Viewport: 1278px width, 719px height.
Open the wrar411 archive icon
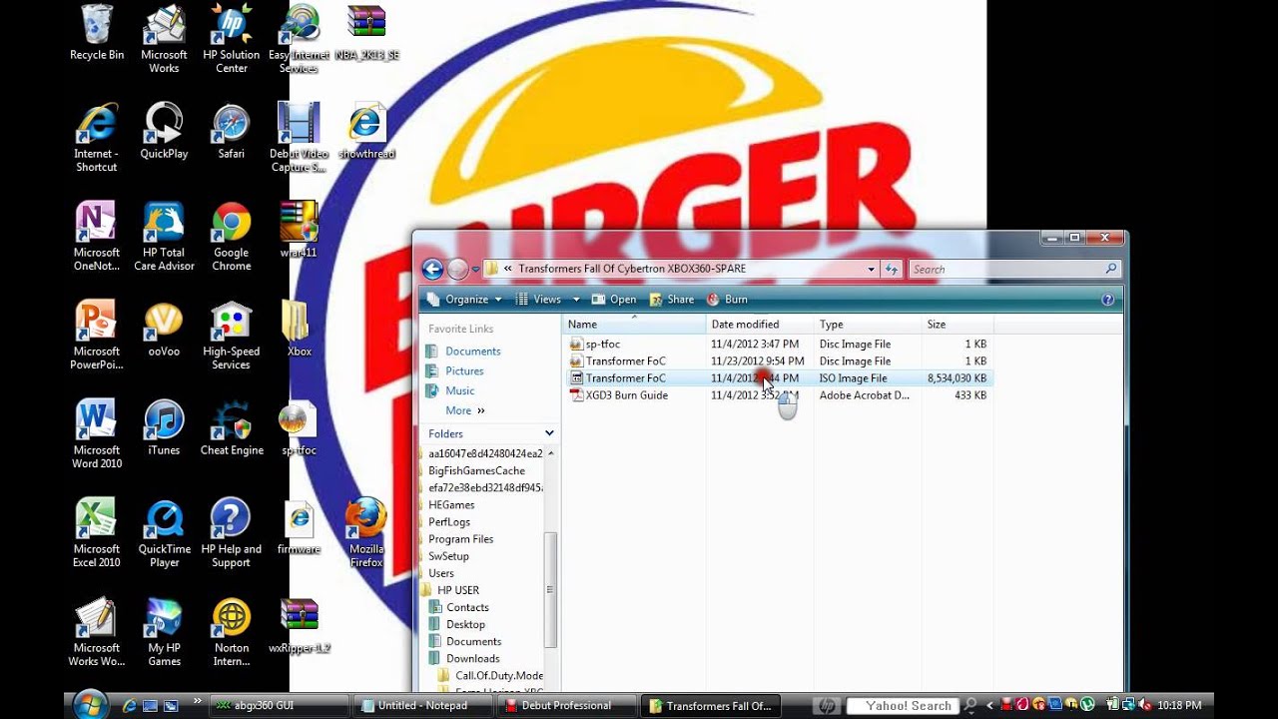[x=299, y=231]
